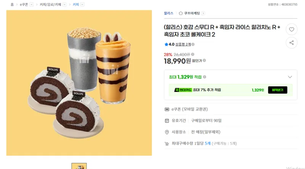Viewport: 305px width, 169px height.
Task: Click the 쿠프마케팅 seller home icon
Action: 181,13
